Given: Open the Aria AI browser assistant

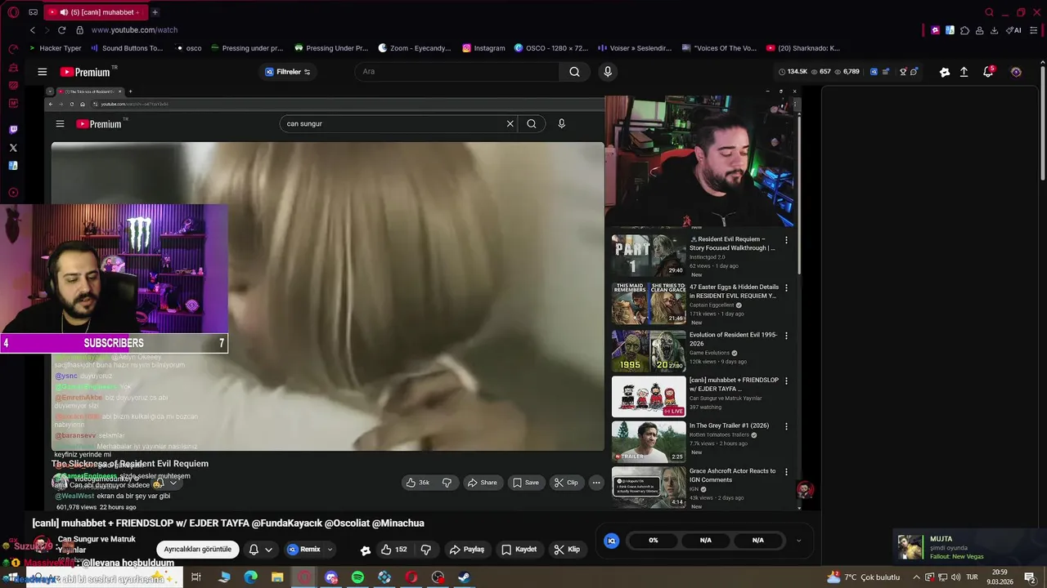Looking at the screenshot, I should click(1014, 30).
